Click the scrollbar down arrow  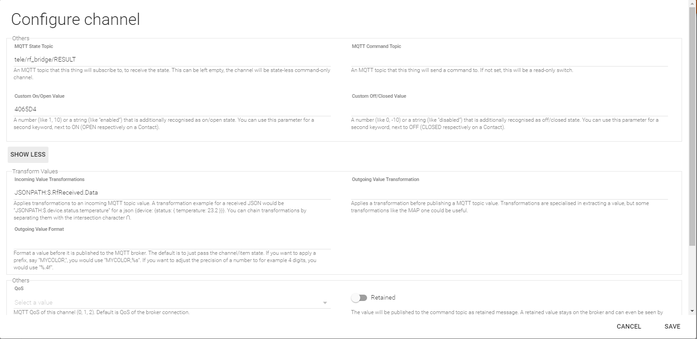click(692, 311)
